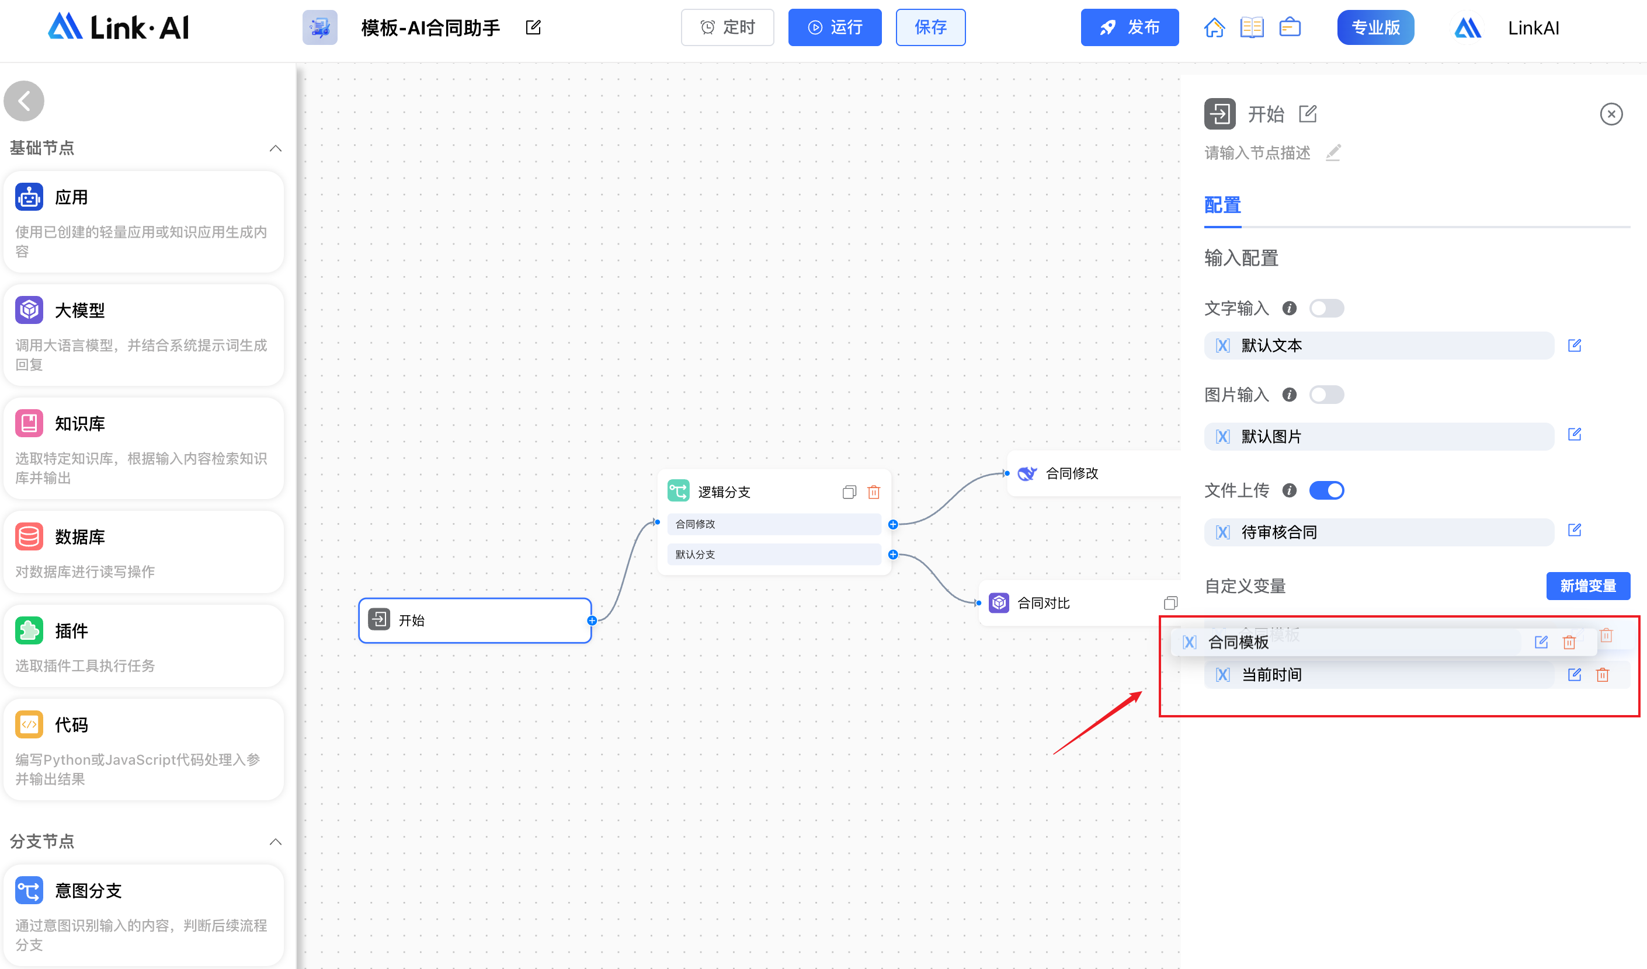Select the 配置 tab
Image resolution: width=1647 pixels, height=969 pixels.
(x=1222, y=205)
